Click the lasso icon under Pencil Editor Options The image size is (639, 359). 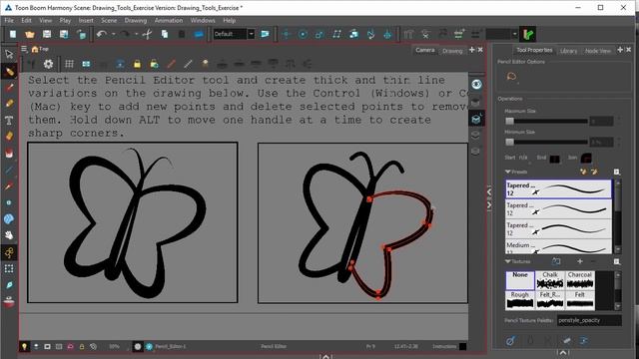(511, 77)
